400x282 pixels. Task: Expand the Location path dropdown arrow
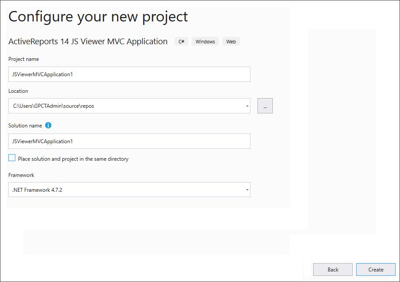(246, 106)
